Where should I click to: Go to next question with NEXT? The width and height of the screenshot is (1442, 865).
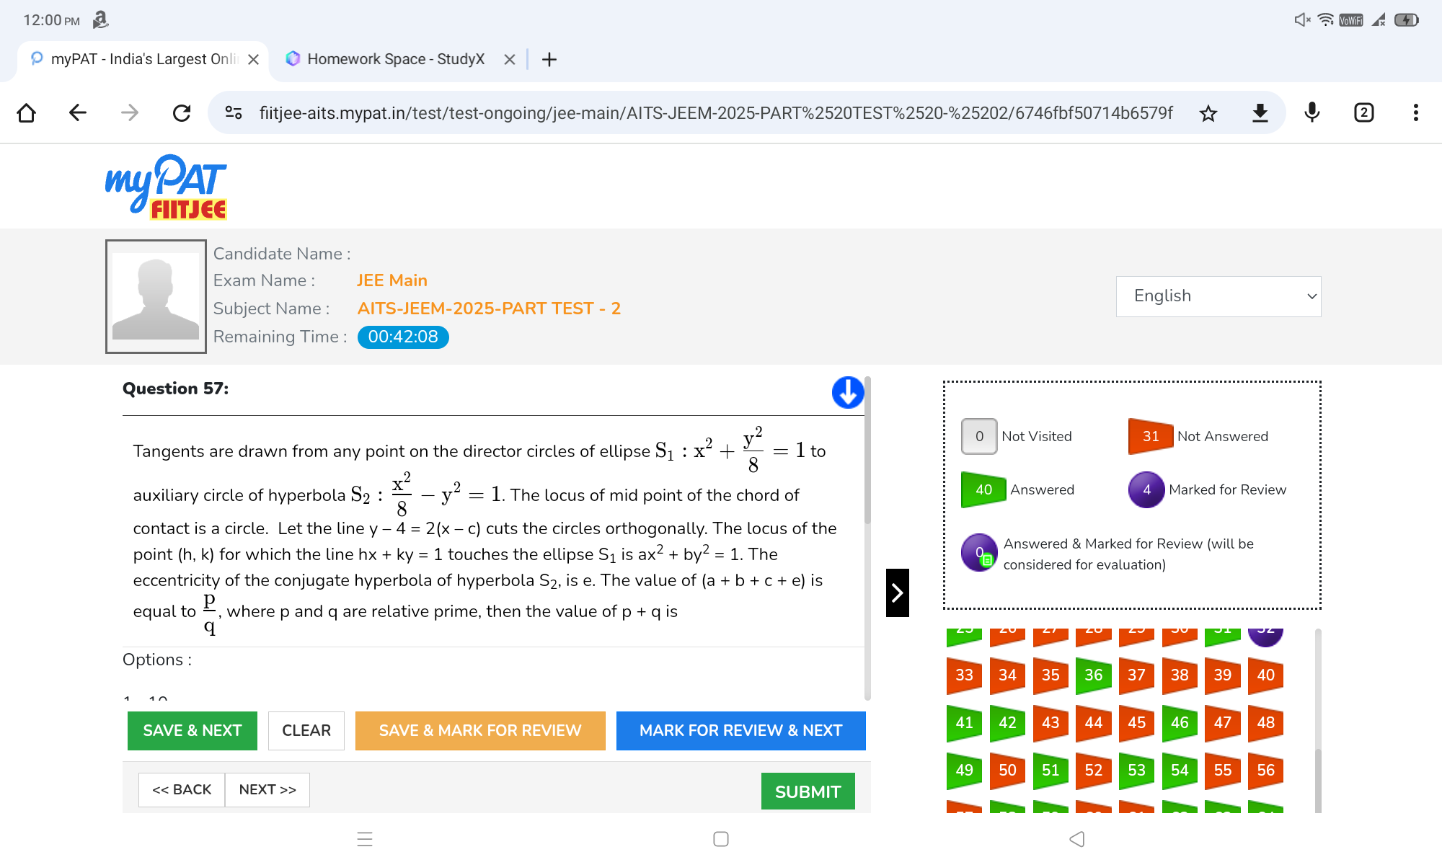tap(267, 789)
